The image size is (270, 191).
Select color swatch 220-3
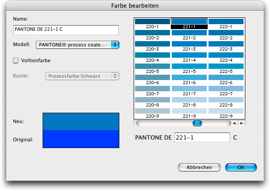[x=152, y=44]
